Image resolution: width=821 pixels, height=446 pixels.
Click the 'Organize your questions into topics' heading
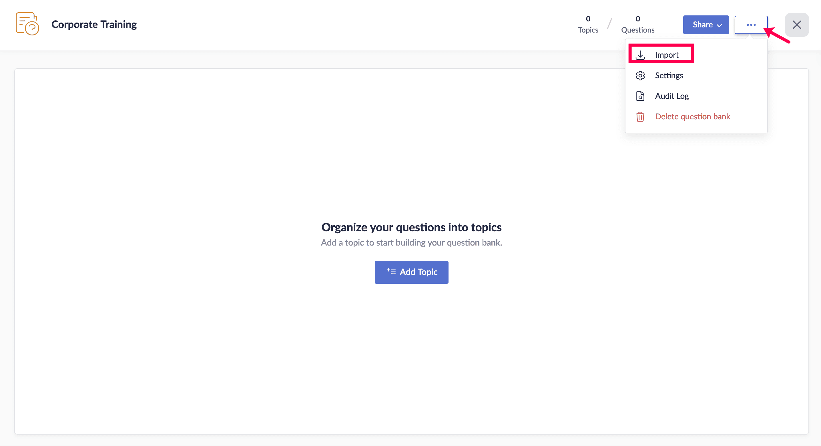click(411, 227)
